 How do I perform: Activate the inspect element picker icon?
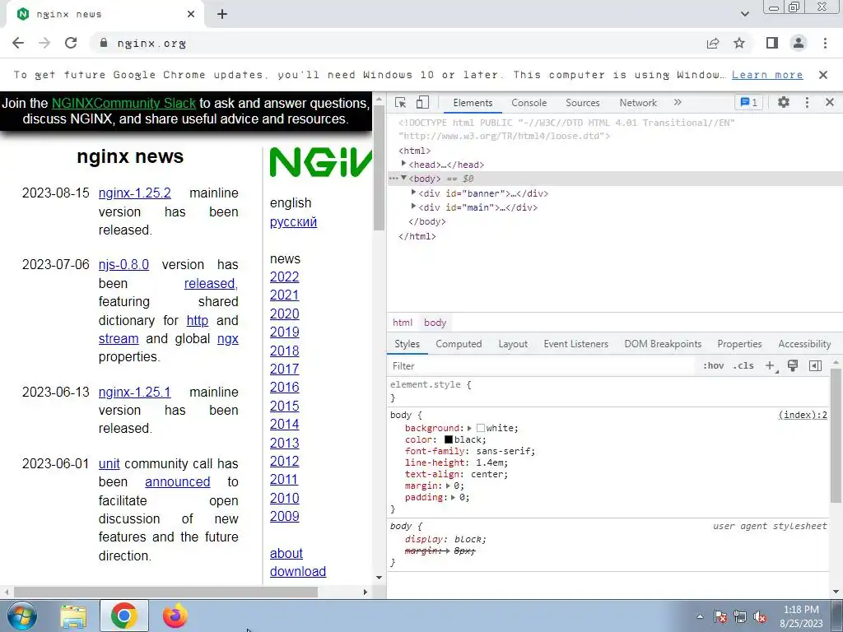point(400,103)
